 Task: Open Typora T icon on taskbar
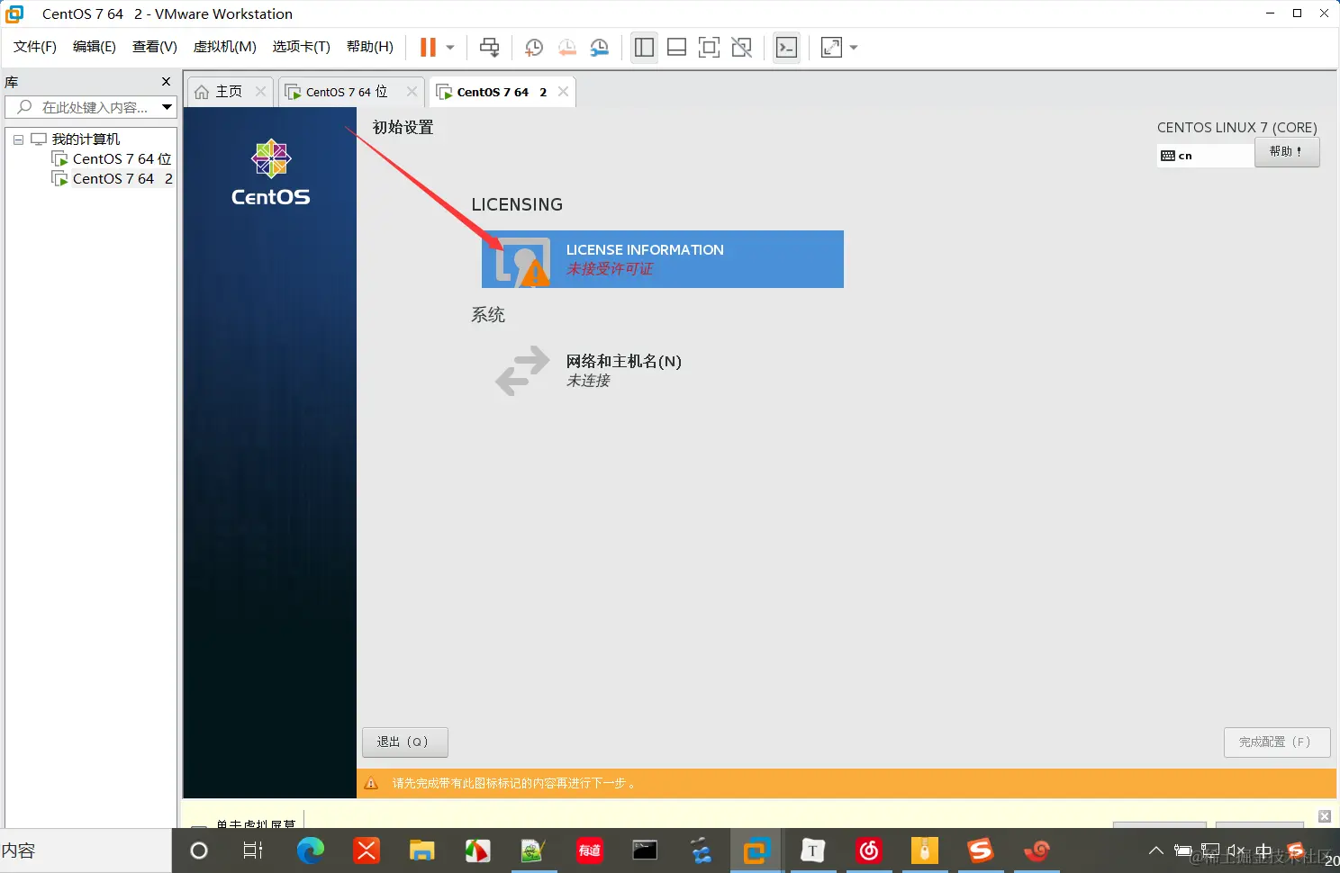pos(812,850)
